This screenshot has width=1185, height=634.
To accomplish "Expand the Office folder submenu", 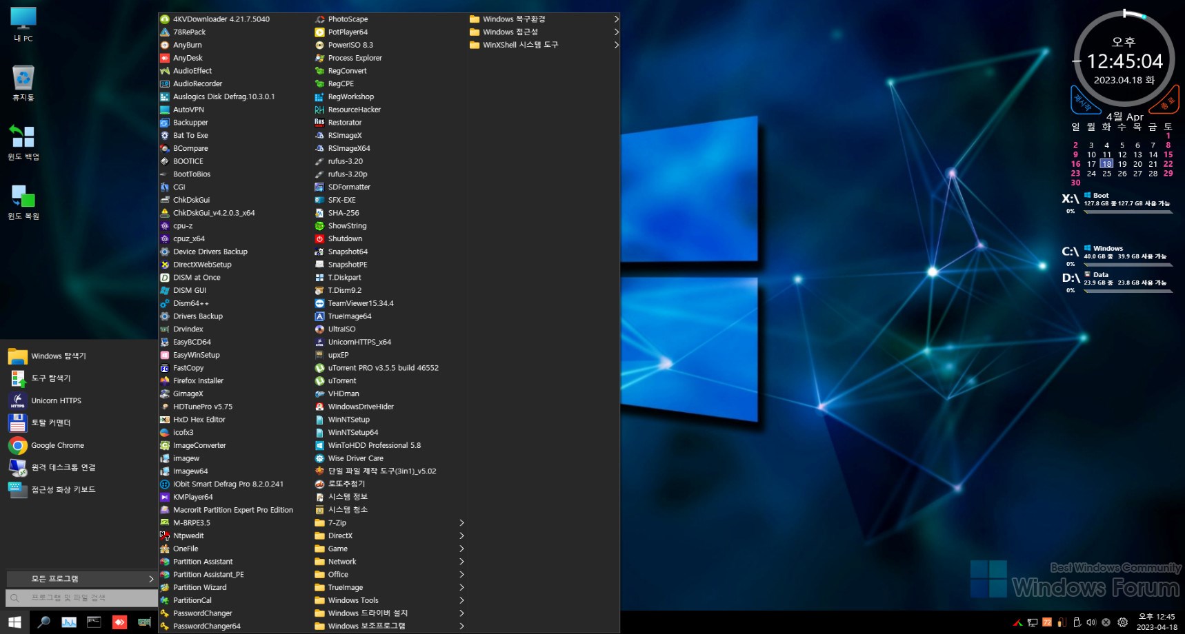I will [x=389, y=574].
